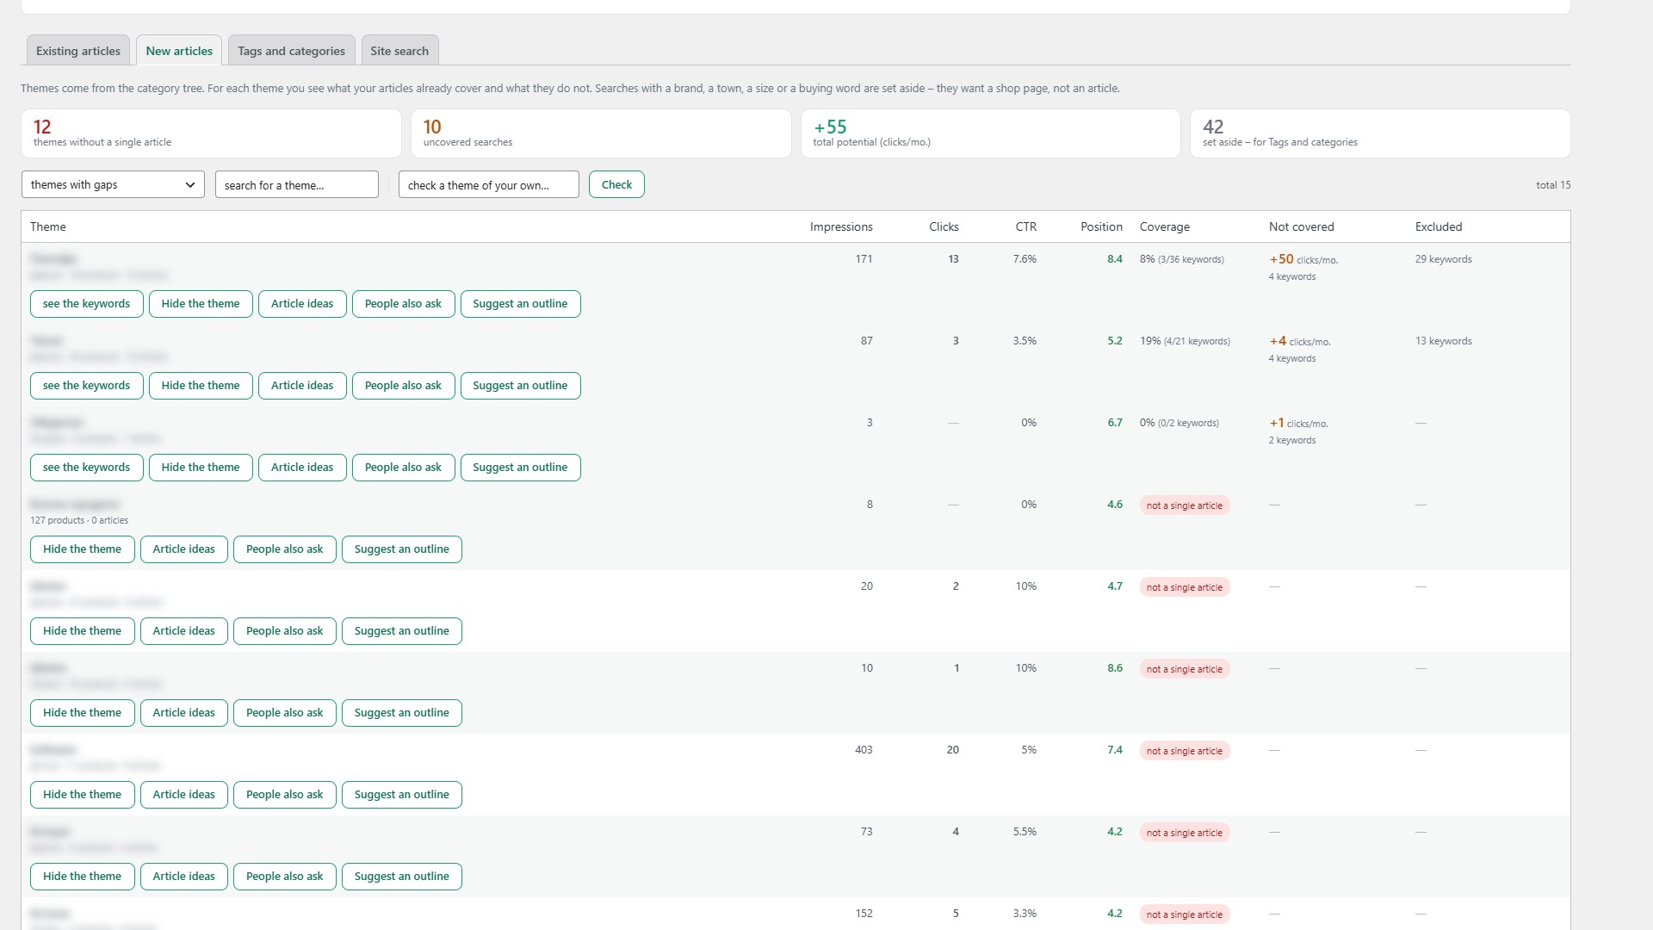Image resolution: width=1653 pixels, height=930 pixels.
Task: Suggest an outline for the 403-impressions theme
Action: click(402, 795)
